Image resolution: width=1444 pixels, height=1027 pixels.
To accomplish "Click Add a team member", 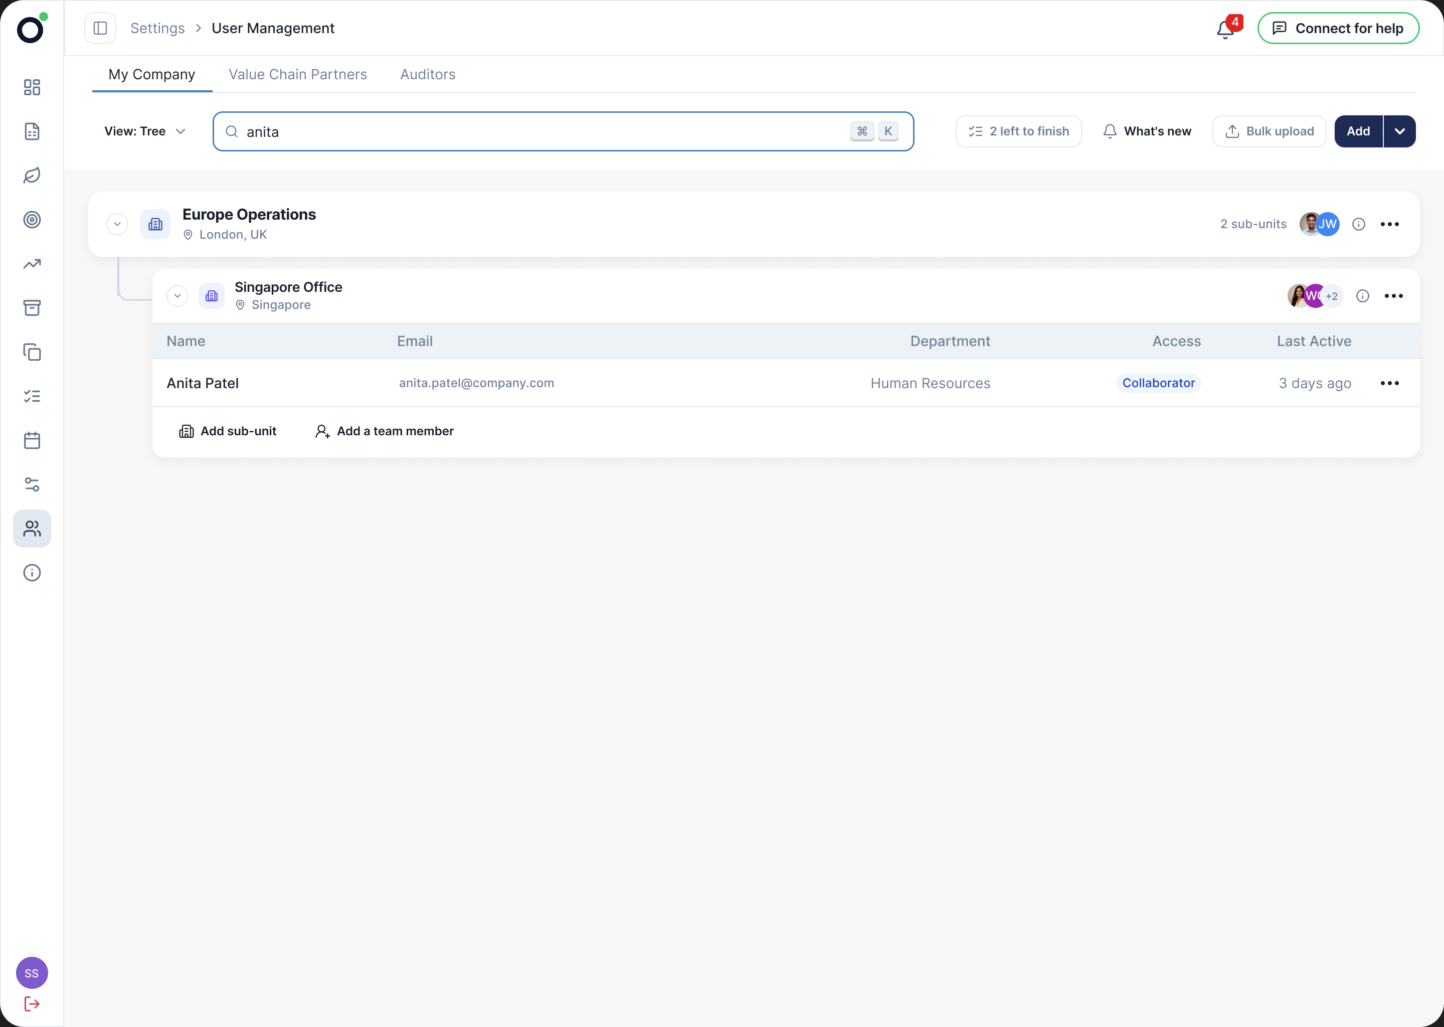I will (384, 431).
